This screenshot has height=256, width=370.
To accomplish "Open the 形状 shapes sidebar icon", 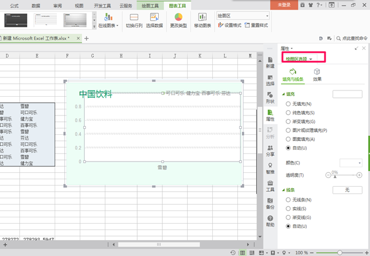I will (270, 98).
